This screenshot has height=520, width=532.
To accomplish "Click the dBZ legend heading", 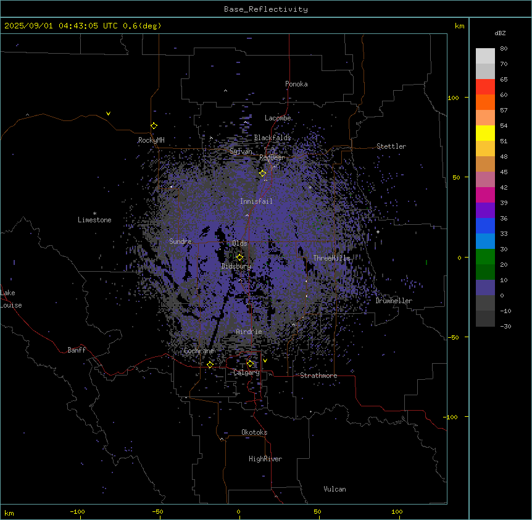I will point(500,33).
